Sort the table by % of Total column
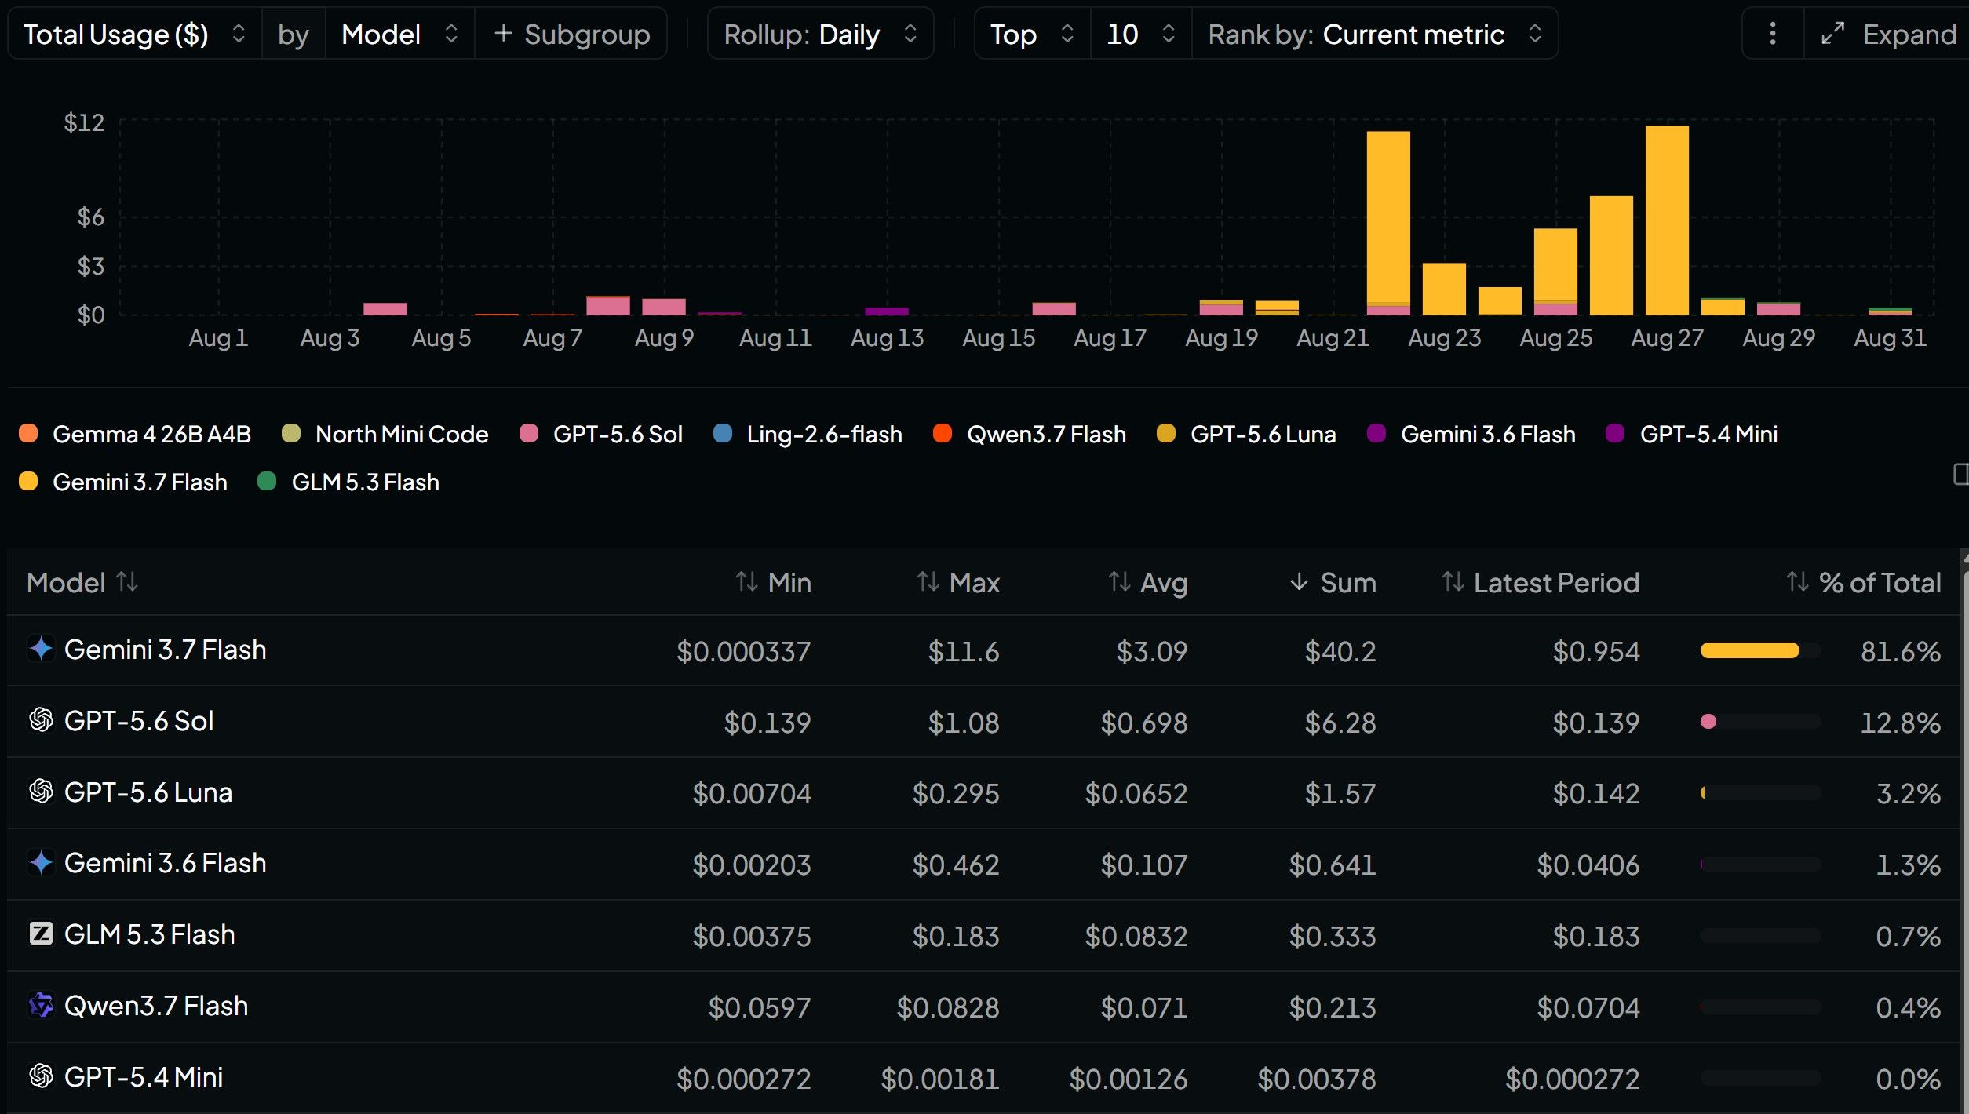Screen dimensions: 1969x1114 1864,583
